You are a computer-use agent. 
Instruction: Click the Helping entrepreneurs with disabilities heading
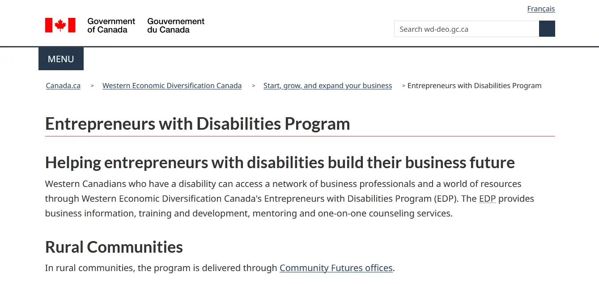pyautogui.click(x=280, y=162)
